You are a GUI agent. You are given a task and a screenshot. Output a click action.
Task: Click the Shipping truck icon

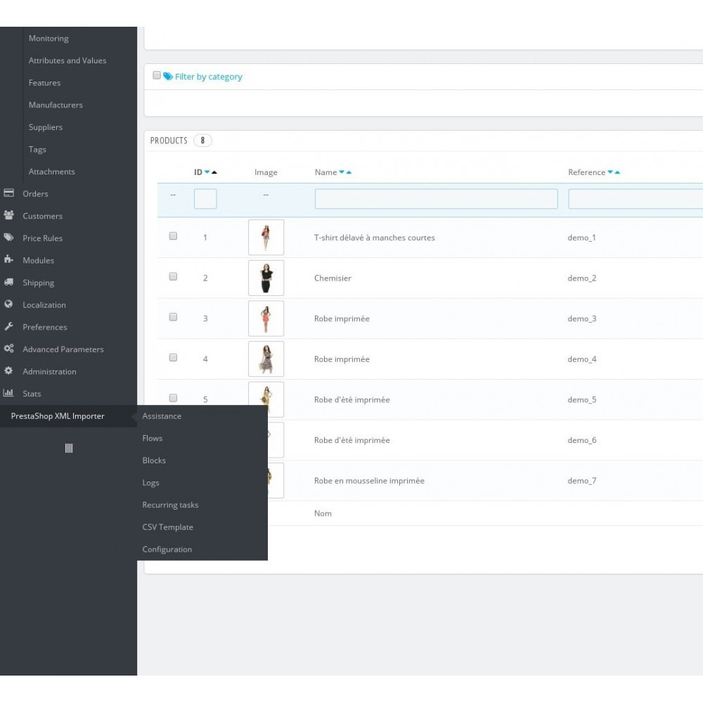click(x=8, y=282)
